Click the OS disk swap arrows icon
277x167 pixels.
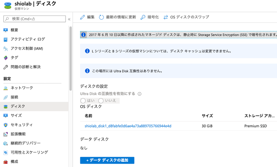point(165,17)
